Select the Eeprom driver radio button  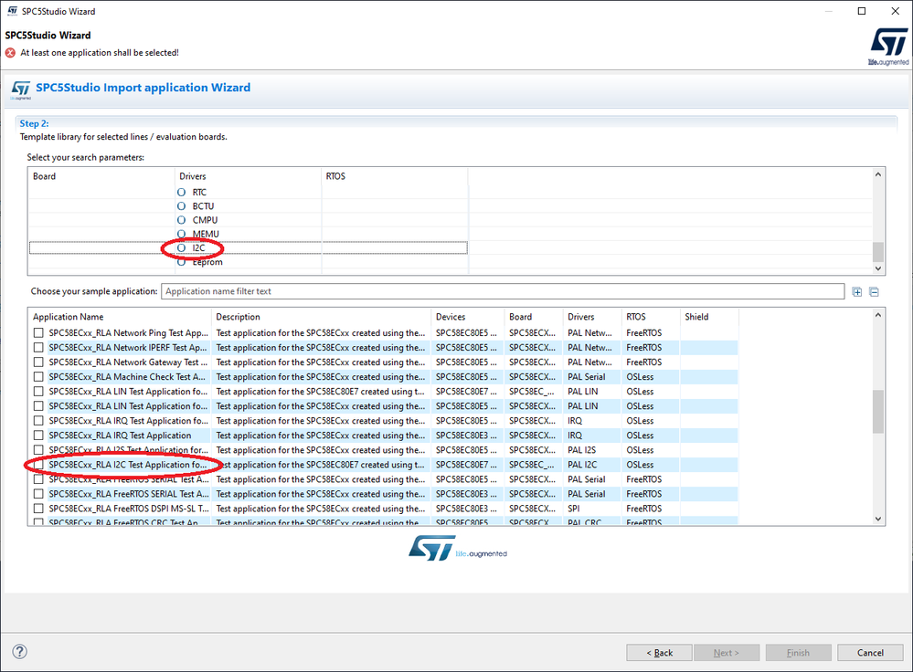[x=182, y=262]
